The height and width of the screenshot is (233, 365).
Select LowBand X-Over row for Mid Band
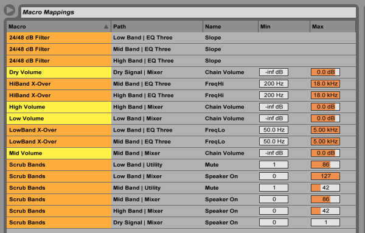pos(181,142)
